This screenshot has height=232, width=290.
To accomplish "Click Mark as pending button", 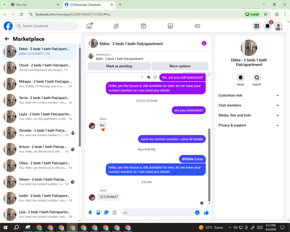I will (x=119, y=66).
